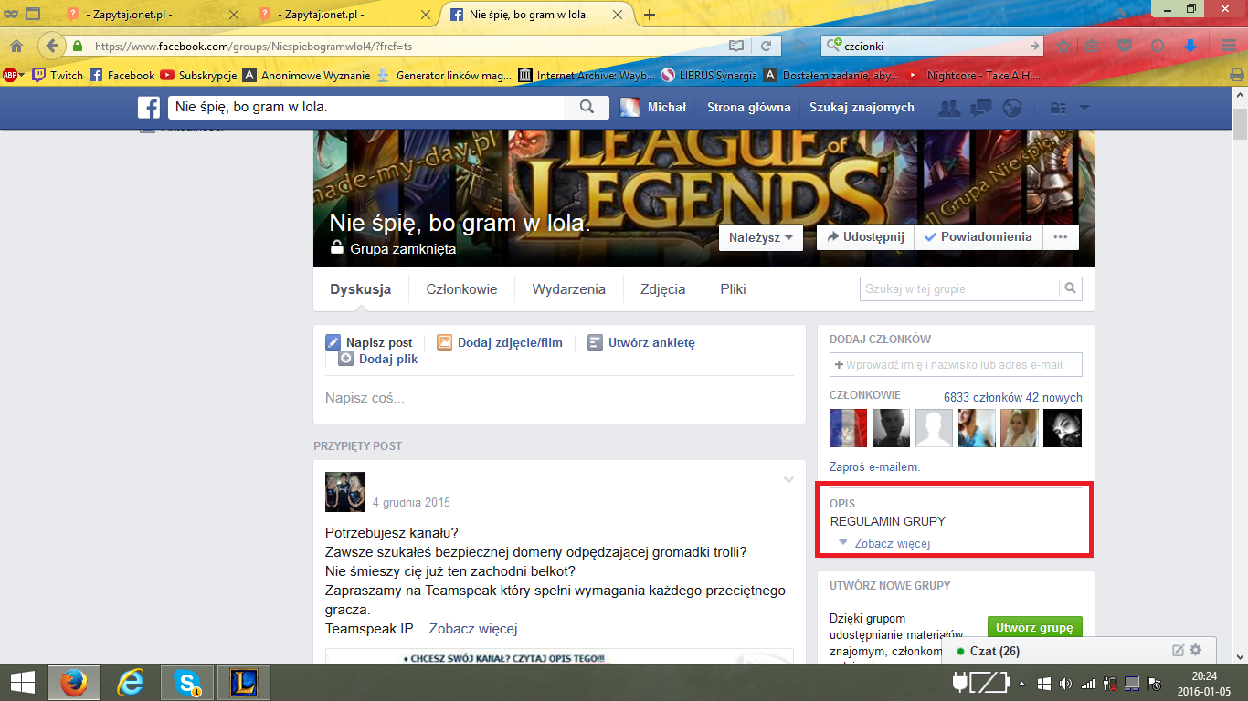1248x701 pixels.
Task: Reload the page in Firefox
Action: pos(766,46)
